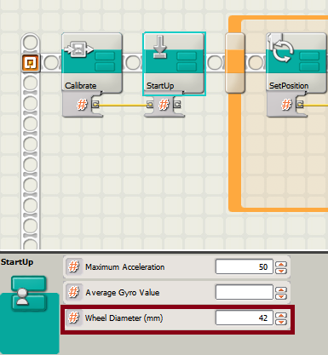The image size is (328, 355).
Task: Click the SetPosition block number hash icon
Action: (286, 105)
